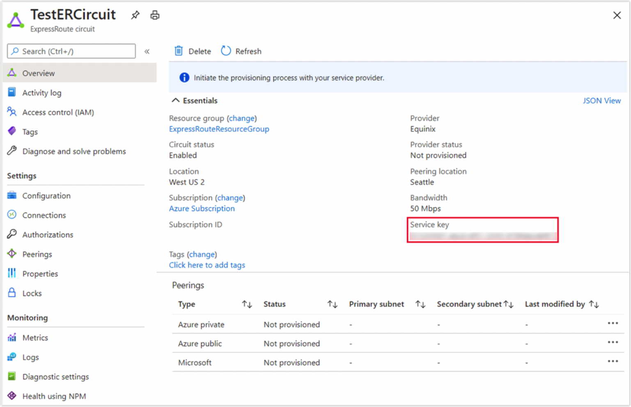Close the TestERCircuit blade
Image resolution: width=631 pixels, height=407 pixels.
[617, 15]
